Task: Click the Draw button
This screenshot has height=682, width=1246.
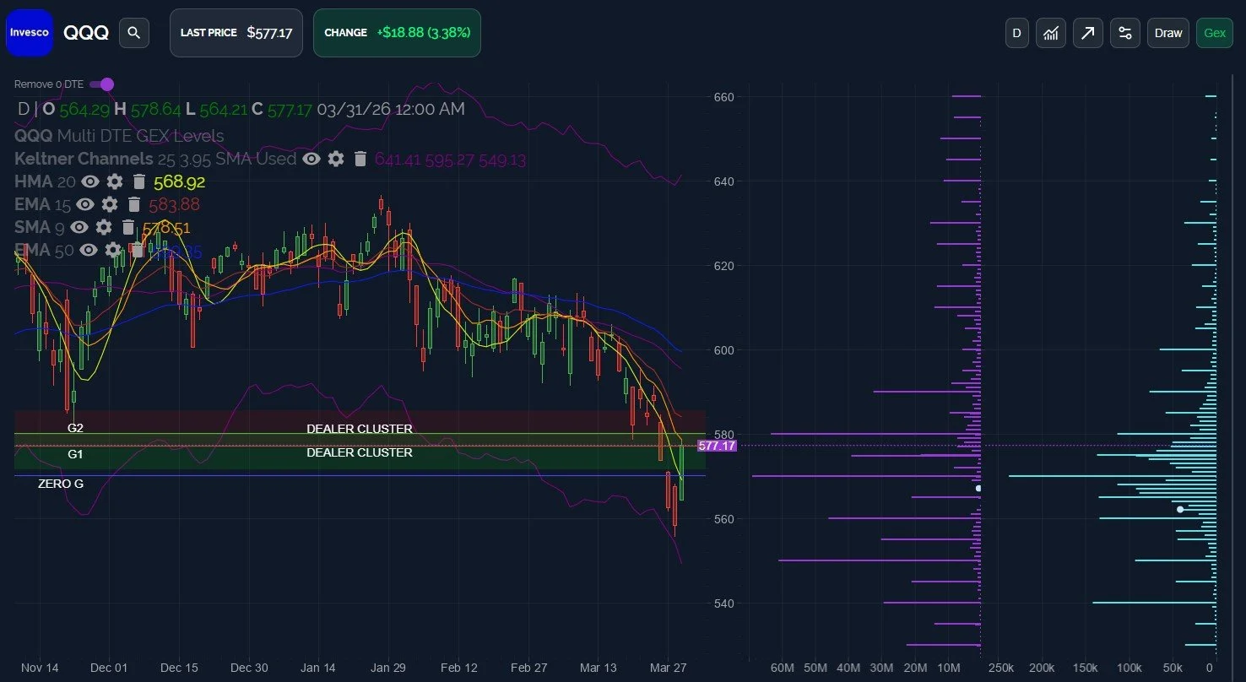Action: pyautogui.click(x=1168, y=33)
